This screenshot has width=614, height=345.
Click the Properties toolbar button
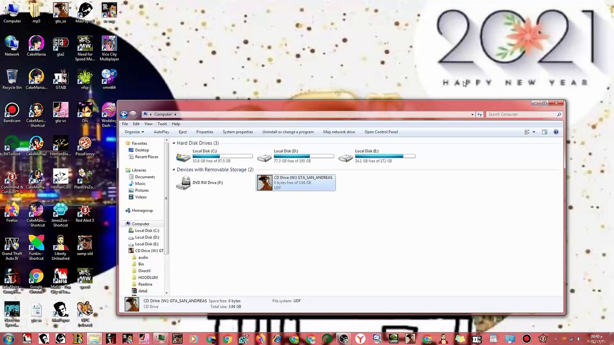point(205,132)
